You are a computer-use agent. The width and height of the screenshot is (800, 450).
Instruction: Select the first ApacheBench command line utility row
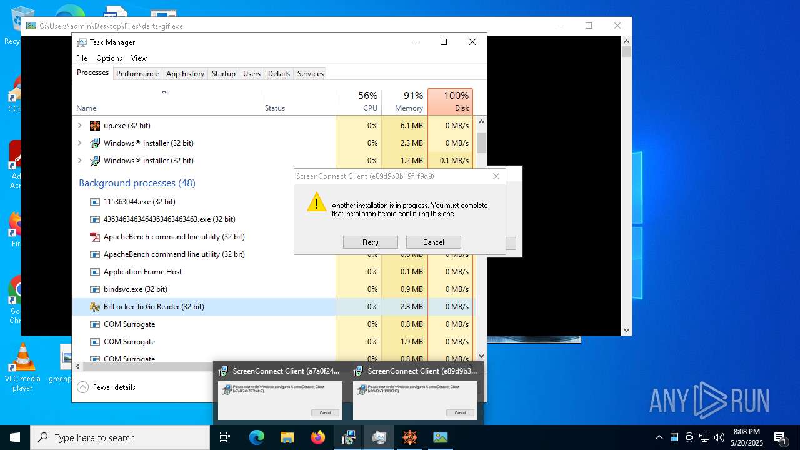(272, 237)
